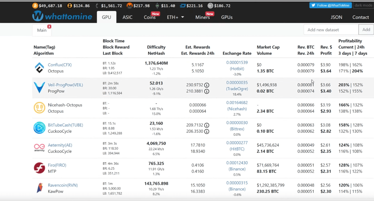Image resolution: width=374 pixels, height=201 pixels.
Task: Click the BitTubeCash coin logo
Action: pyautogui.click(x=39, y=128)
